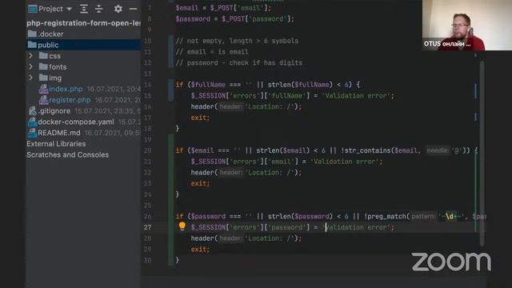Click the PHP icon of register.php
512x288 pixels.
point(43,100)
